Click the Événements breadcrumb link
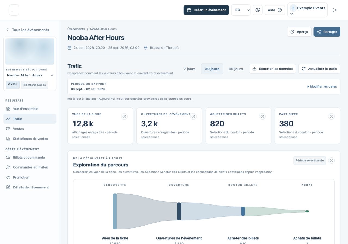 [x=76, y=29]
